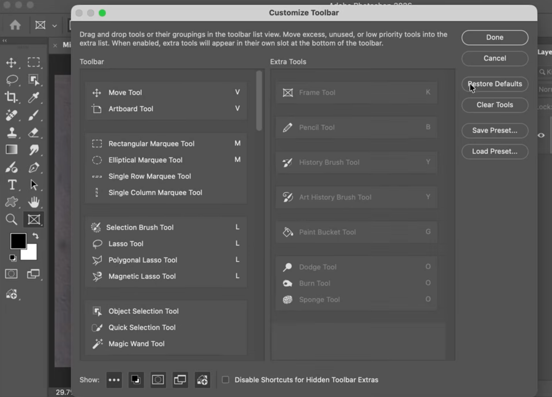The width and height of the screenshot is (552, 397).
Task: Select Selection Brush Tool row in Toolbar list
Action: [x=166, y=228]
